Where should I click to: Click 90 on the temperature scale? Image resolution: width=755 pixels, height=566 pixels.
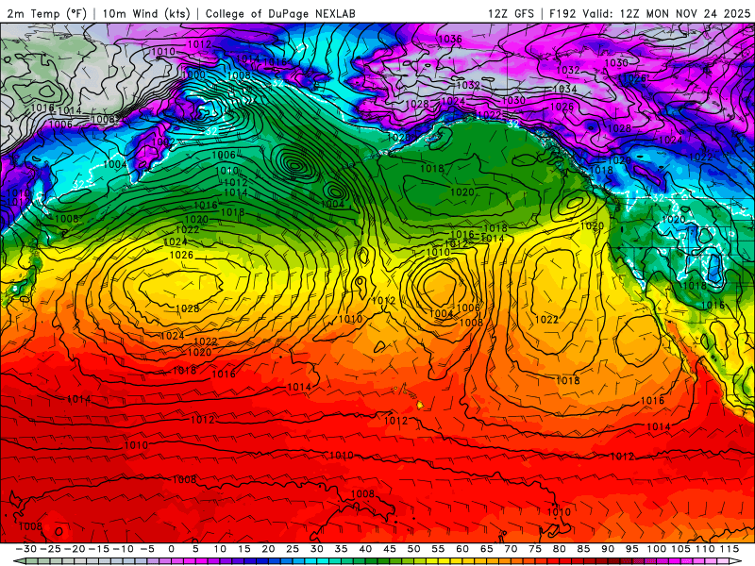click(x=608, y=549)
